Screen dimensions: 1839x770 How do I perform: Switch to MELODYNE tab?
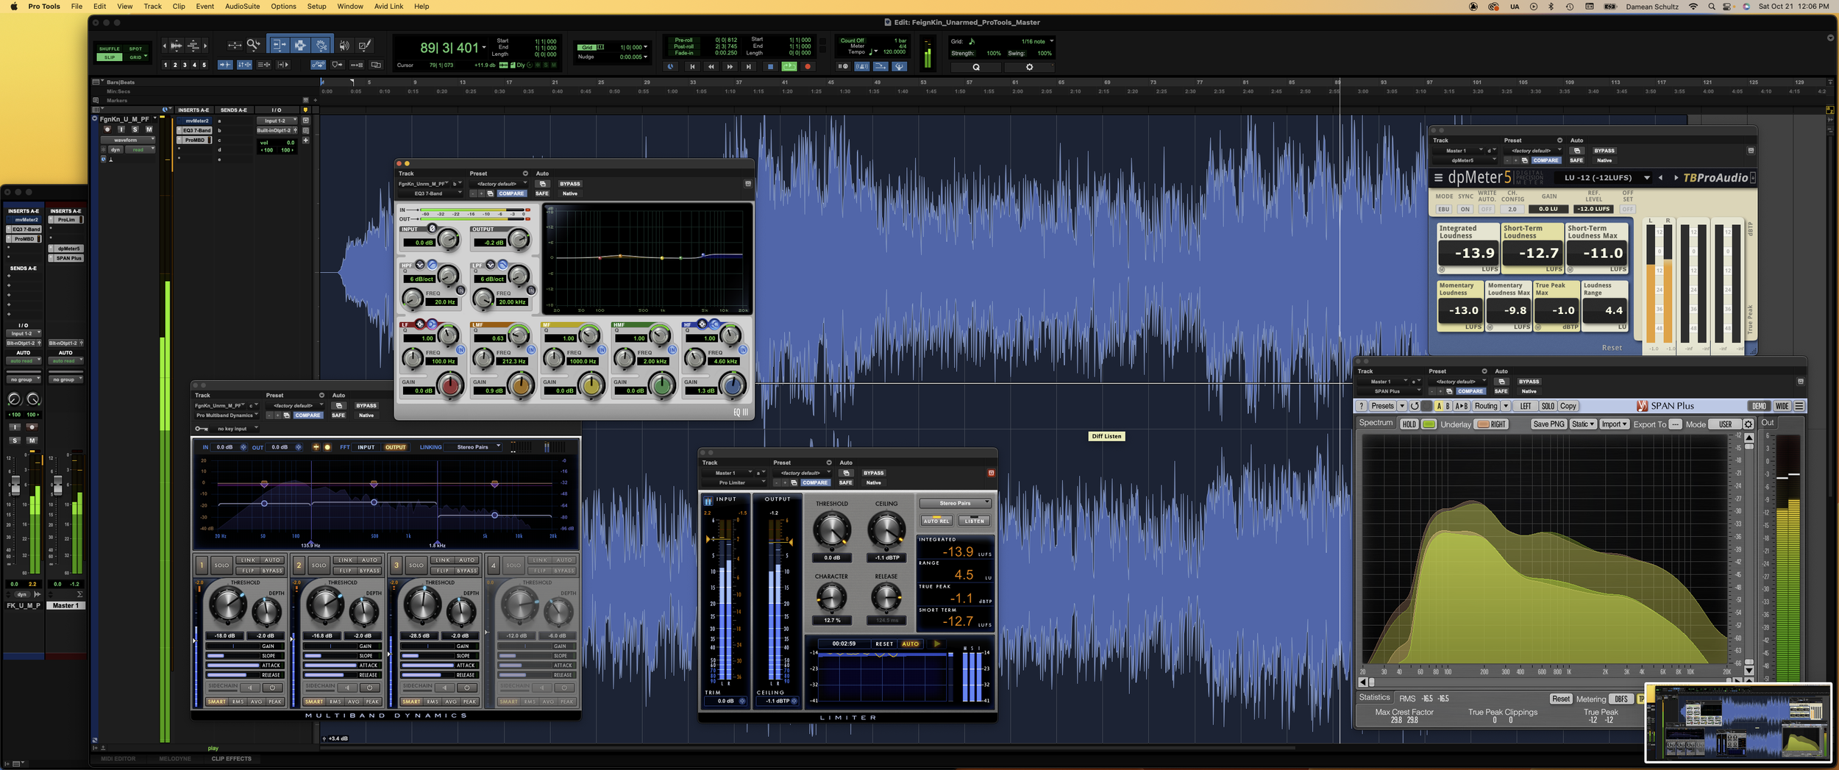[x=174, y=759]
